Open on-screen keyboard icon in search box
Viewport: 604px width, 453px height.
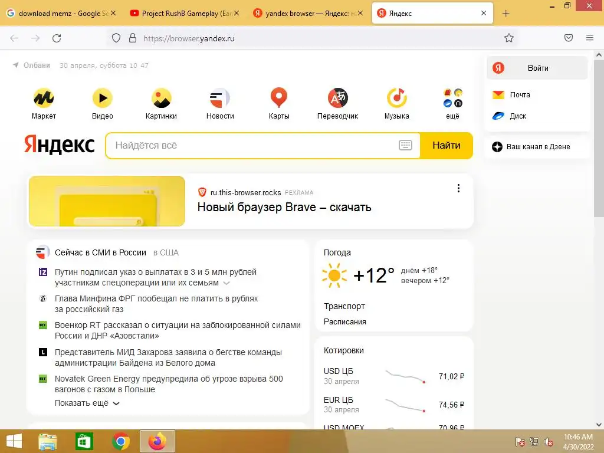click(x=405, y=145)
